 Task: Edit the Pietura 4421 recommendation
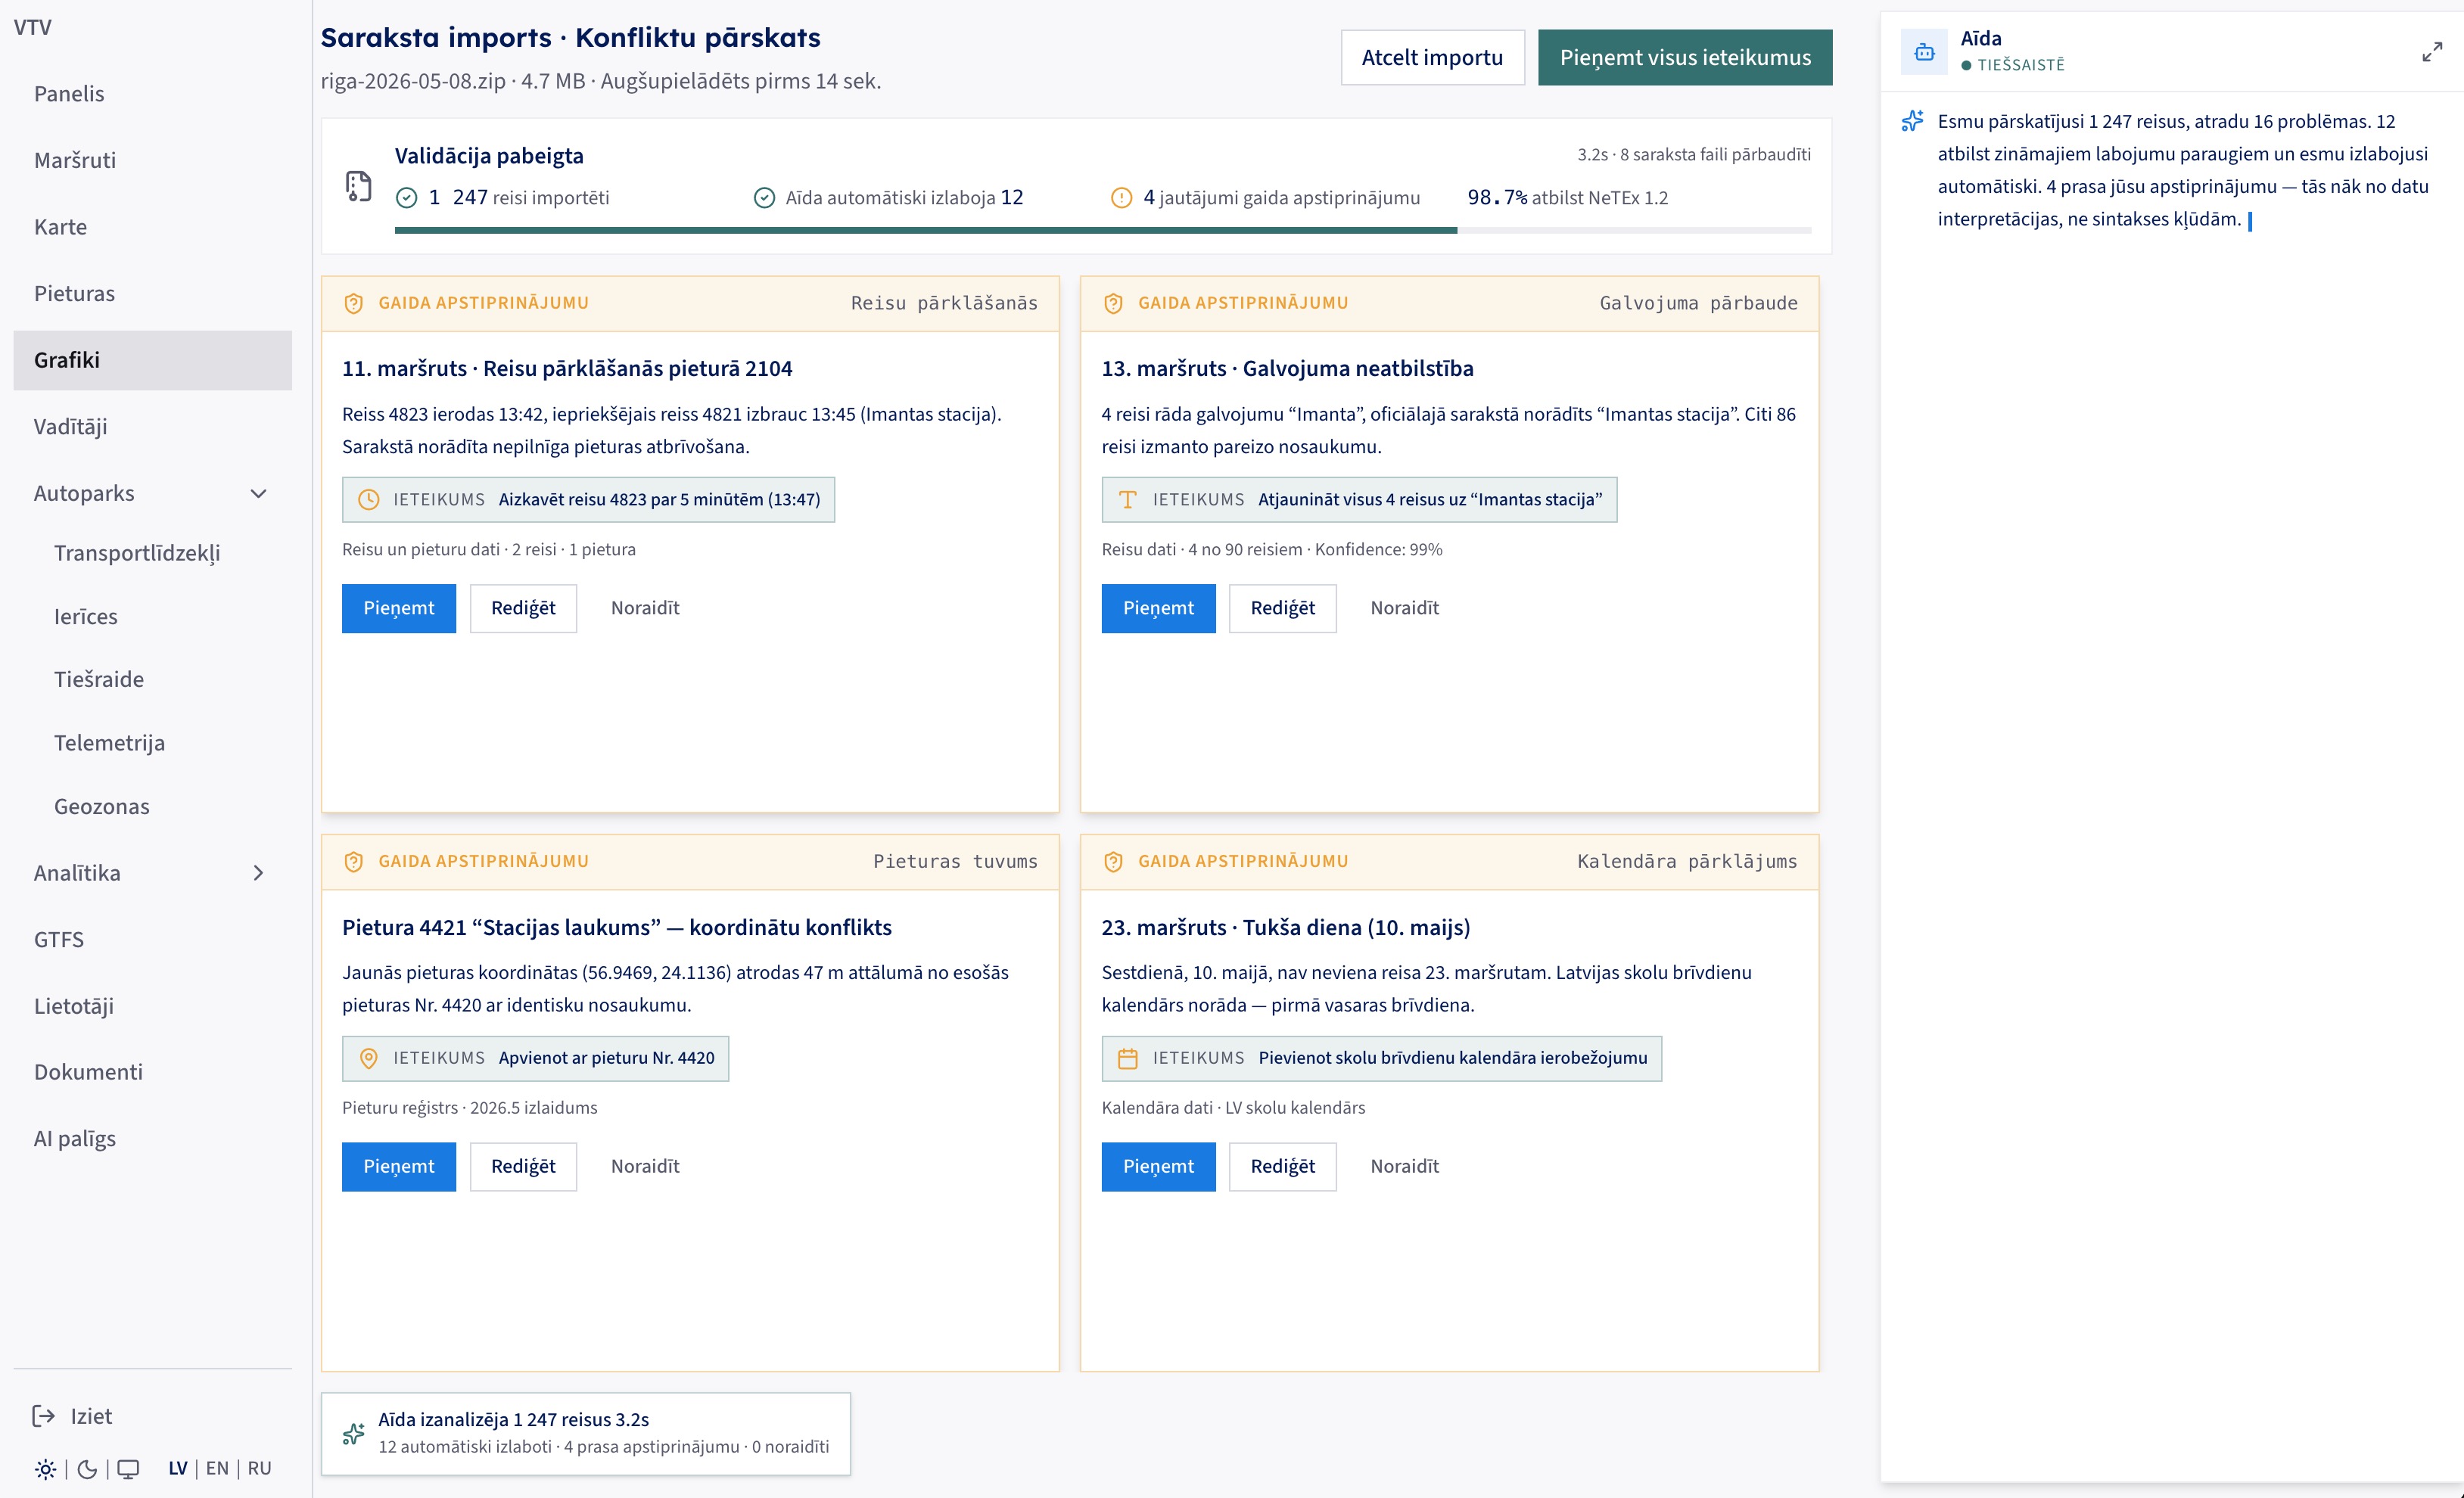(523, 1167)
